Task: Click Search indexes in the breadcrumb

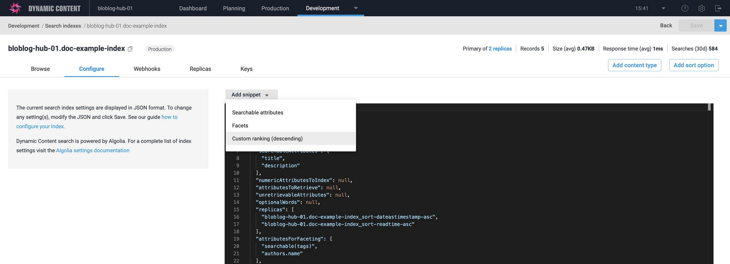Action: click(63, 26)
